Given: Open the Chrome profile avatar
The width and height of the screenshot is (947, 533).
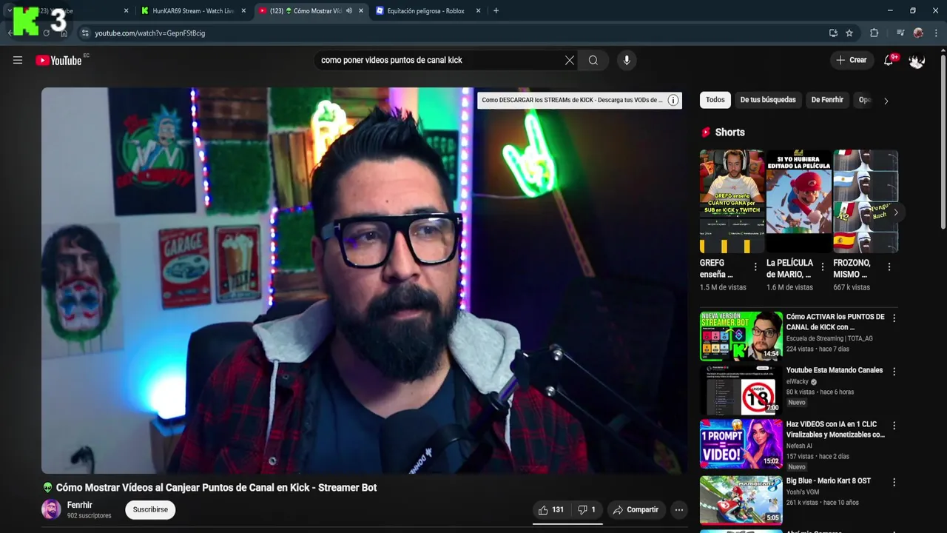Looking at the screenshot, I should point(918,33).
